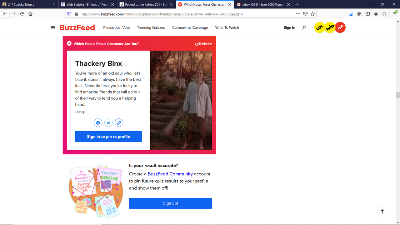Click the page vertical scrollbar thumb
Image resolution: width=400 pixels, height=225 pixels.
click(397, 95)
